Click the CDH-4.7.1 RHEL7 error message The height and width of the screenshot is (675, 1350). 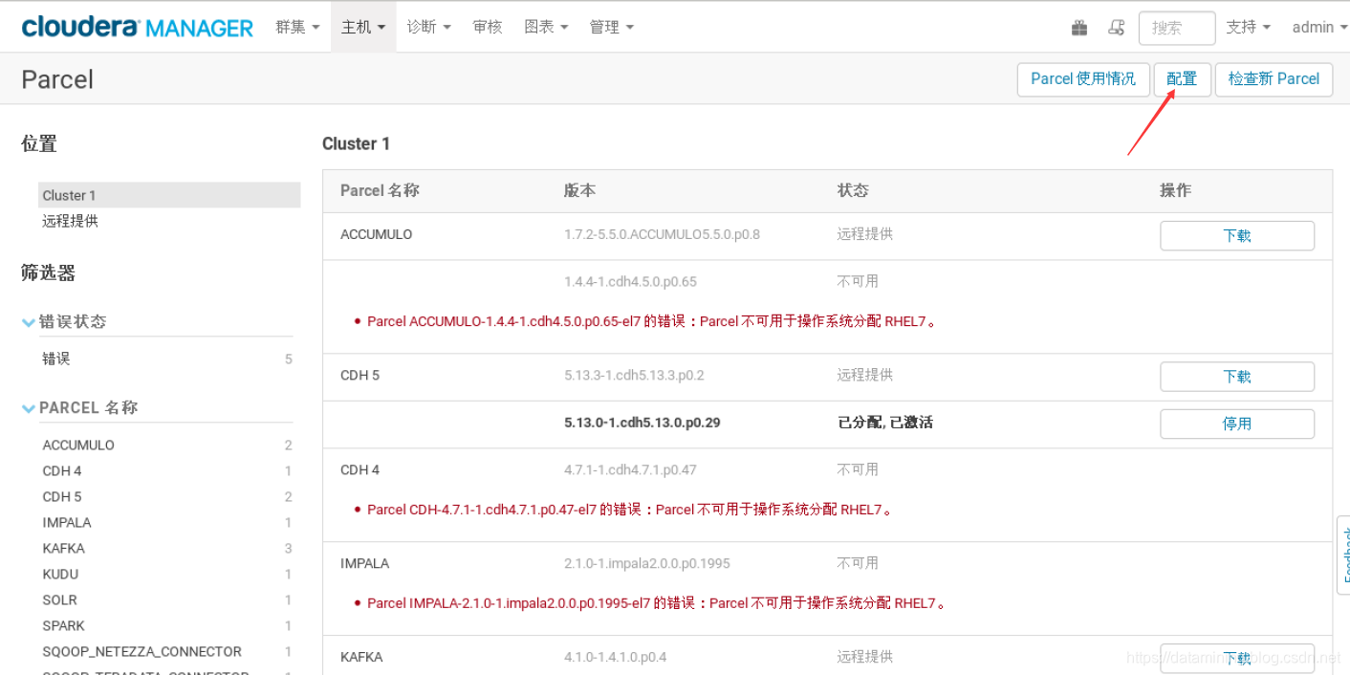(631, 510)
